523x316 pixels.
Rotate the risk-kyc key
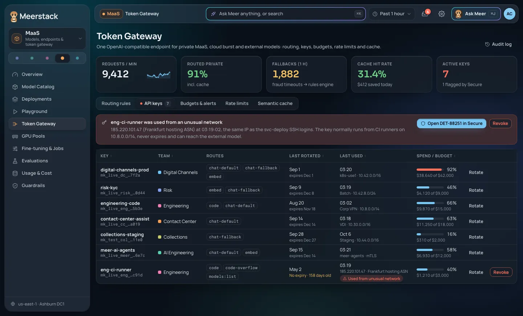point(476,190)
